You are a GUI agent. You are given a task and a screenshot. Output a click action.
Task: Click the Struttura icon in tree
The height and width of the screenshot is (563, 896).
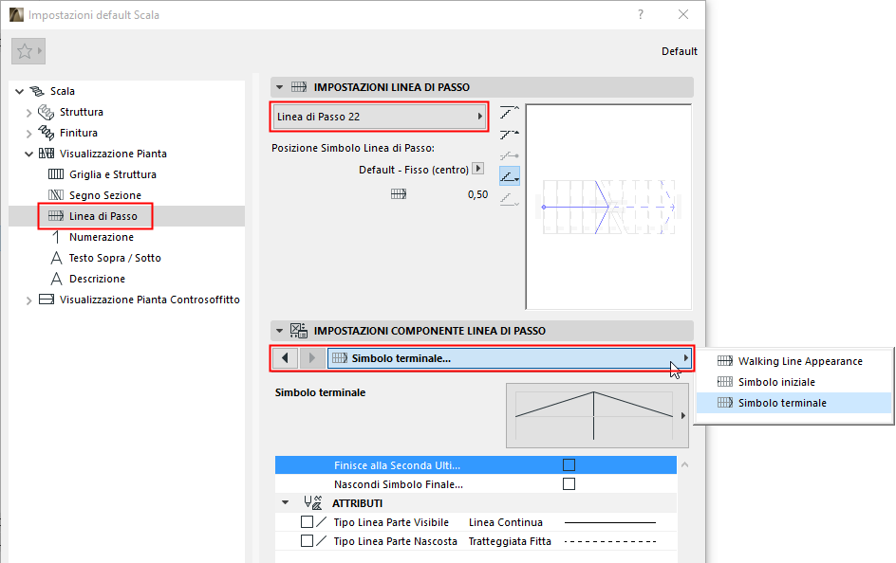point(46,113)
